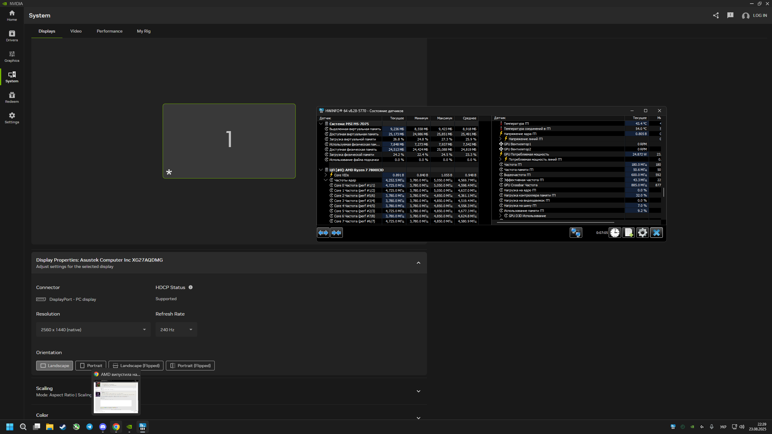Expand GPU D3D Использование row
The height and width of the screenshot is (434, 772).
click(x=501, y=215)
